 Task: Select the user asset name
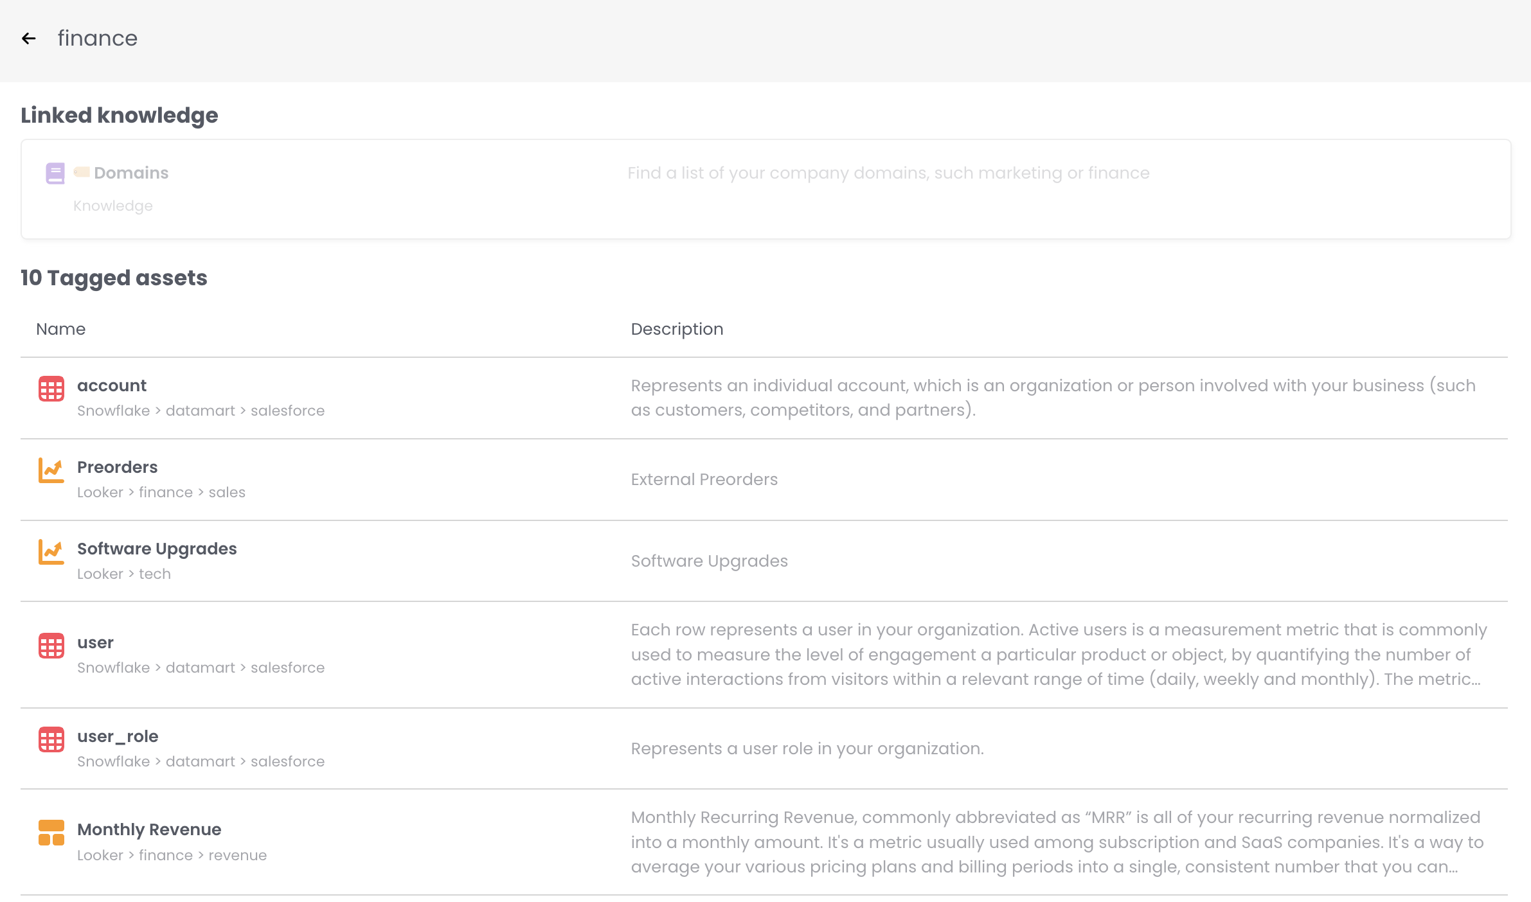(x=94, y=642)
